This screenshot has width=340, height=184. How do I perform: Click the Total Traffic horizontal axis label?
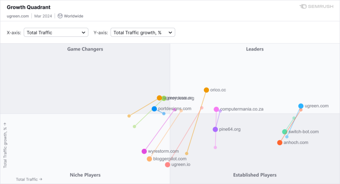tap(29, 180)
